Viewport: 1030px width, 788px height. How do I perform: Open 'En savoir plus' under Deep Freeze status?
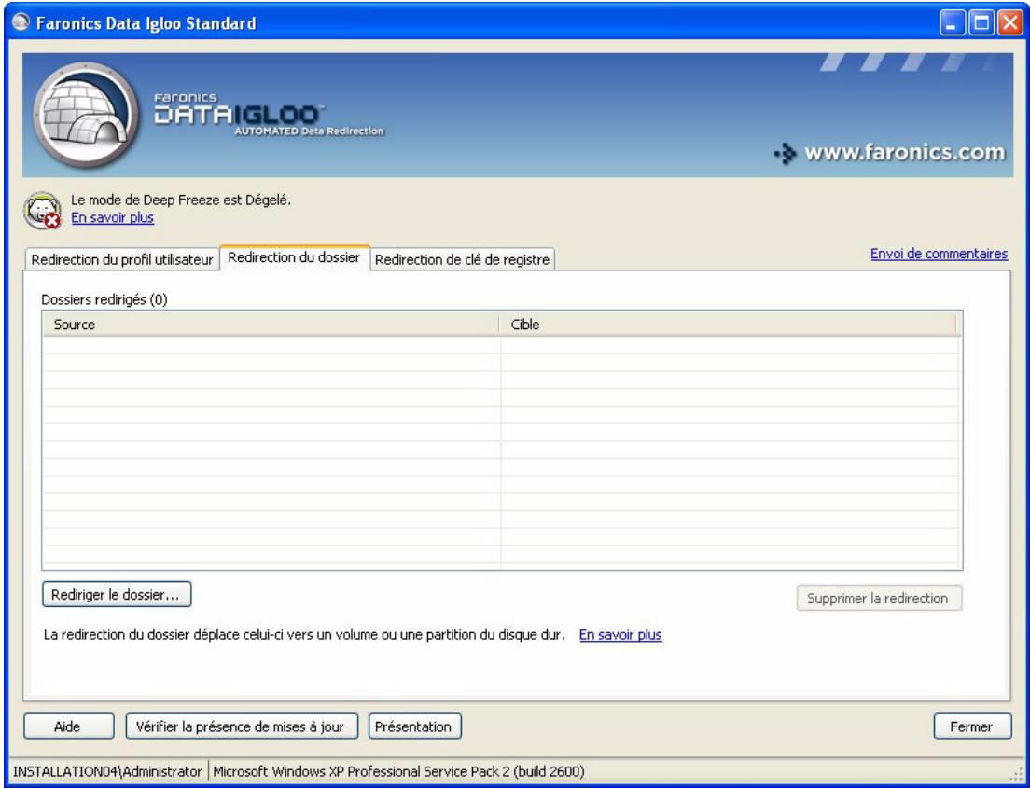click(112, 217)
